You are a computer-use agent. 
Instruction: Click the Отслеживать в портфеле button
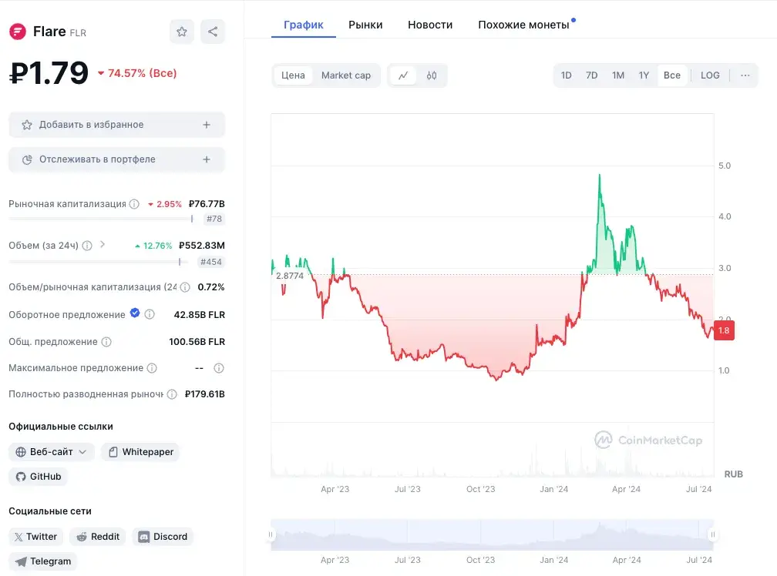click(x=117, y=159)
